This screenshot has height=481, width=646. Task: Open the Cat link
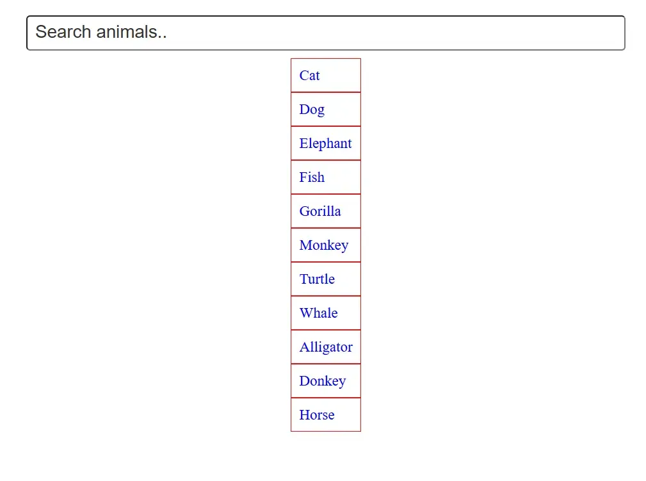tap(310, 76)
